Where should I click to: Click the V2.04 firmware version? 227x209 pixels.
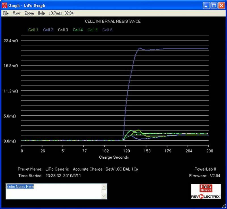[x=215, y=176]
